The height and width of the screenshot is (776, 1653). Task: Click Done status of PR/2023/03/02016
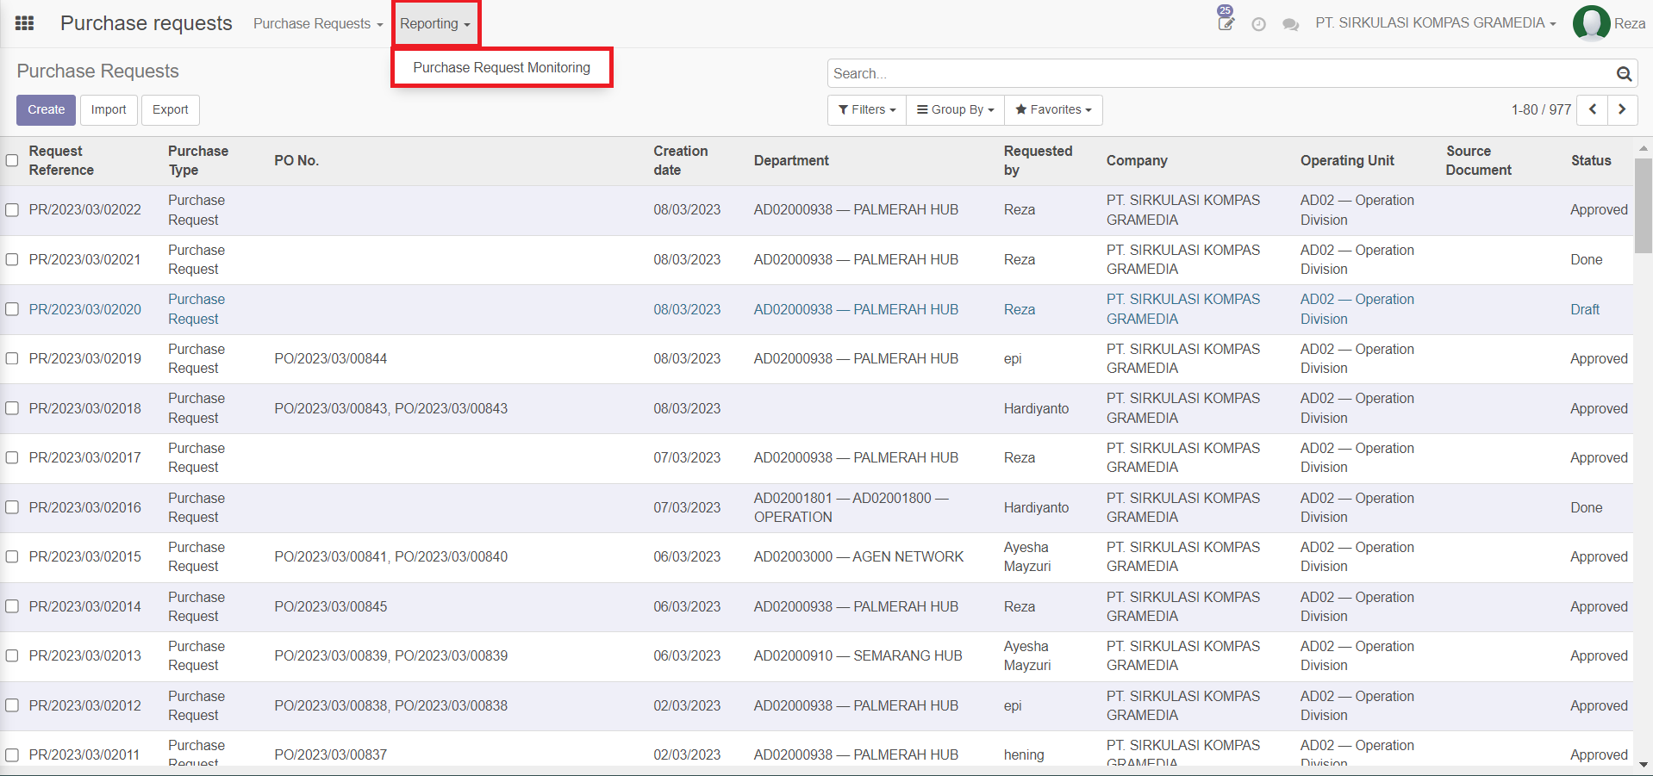[1586, 507]
